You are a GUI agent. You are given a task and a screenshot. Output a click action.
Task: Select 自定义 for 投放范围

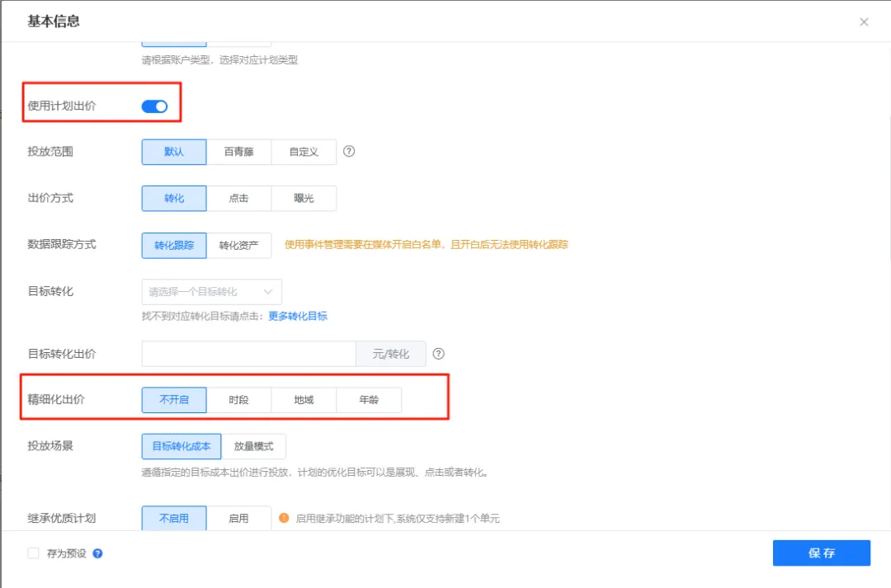(x=304, y=152)
